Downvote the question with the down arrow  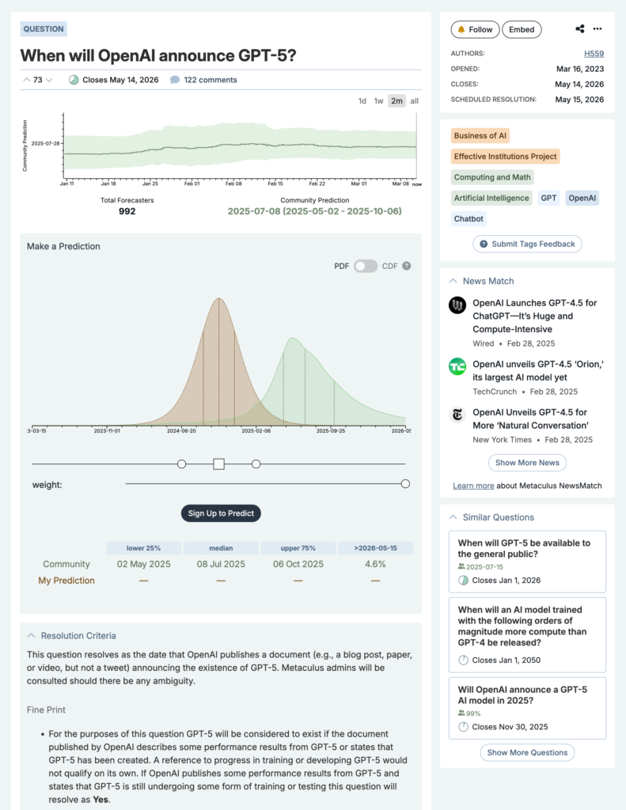[x=49, y=80]
